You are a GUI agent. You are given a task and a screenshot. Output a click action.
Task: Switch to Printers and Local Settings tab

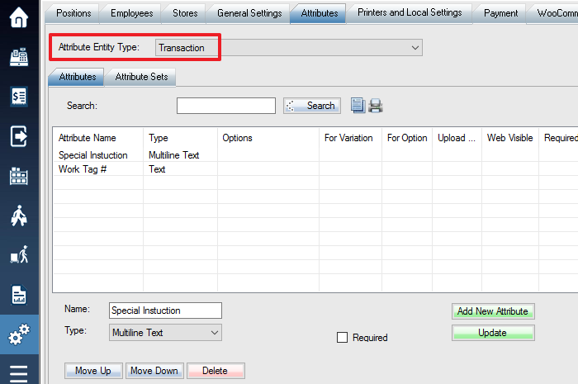click(410, 12)
